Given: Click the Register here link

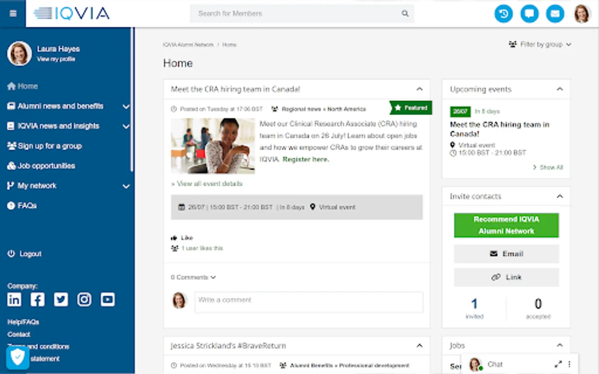Looking at the screenshot, I should (x=306, y=159).
